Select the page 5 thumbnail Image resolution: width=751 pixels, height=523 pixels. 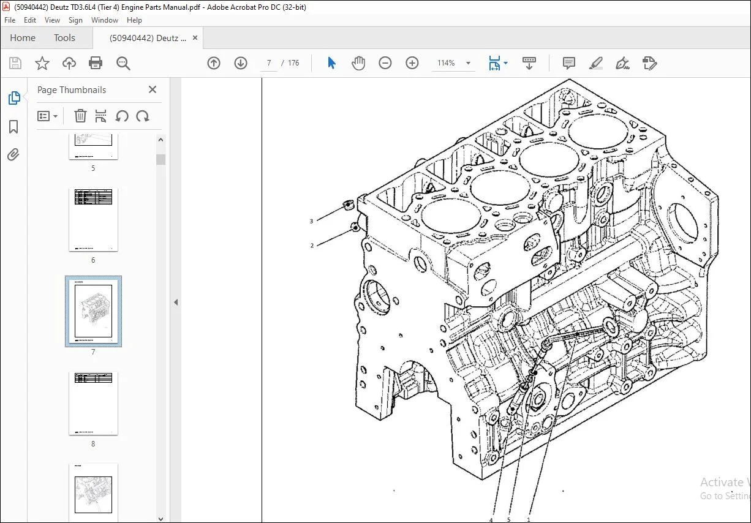coord(93,146)
